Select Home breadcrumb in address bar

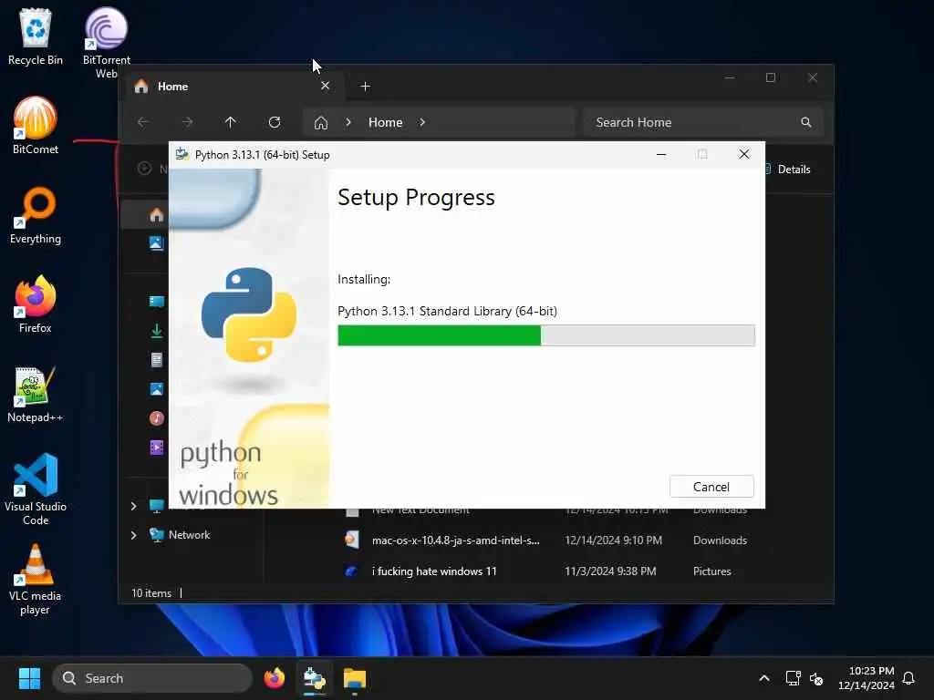click(x=386, y=122)
